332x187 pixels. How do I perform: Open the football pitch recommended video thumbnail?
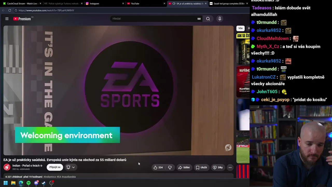(x=243, y=148)
